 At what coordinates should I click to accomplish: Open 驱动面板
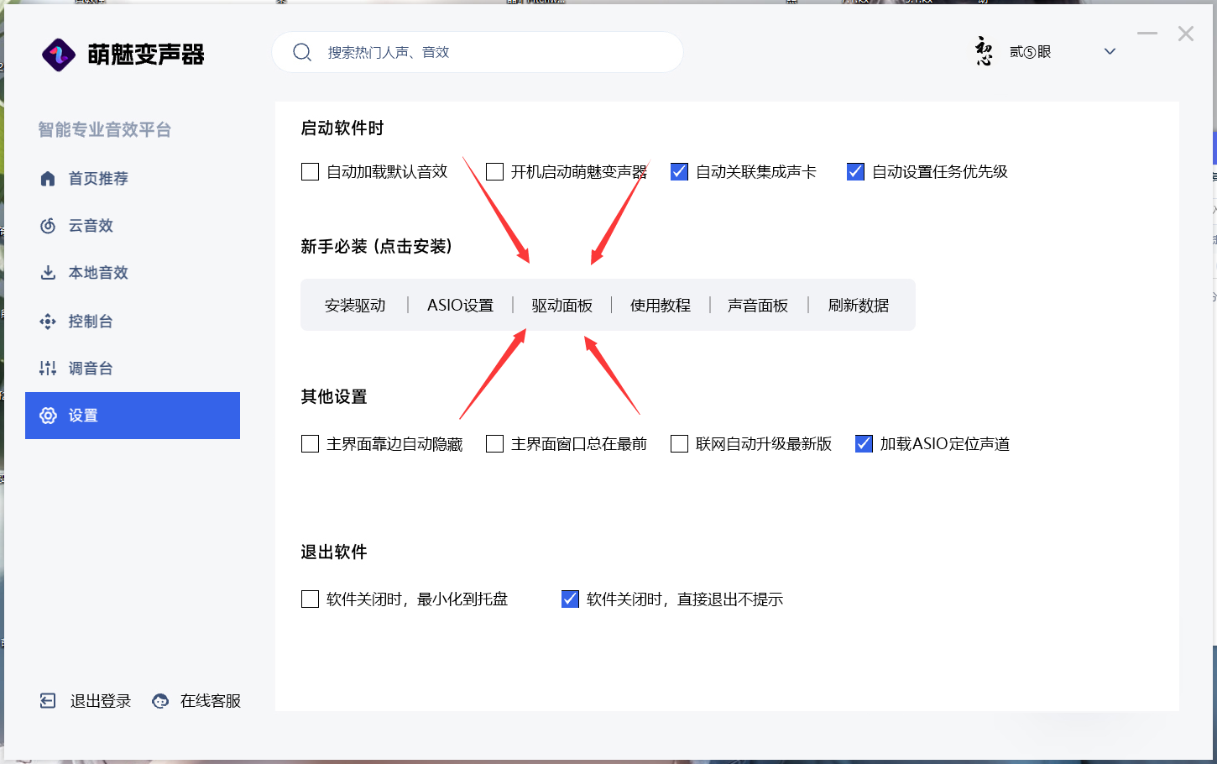(562, 306)
